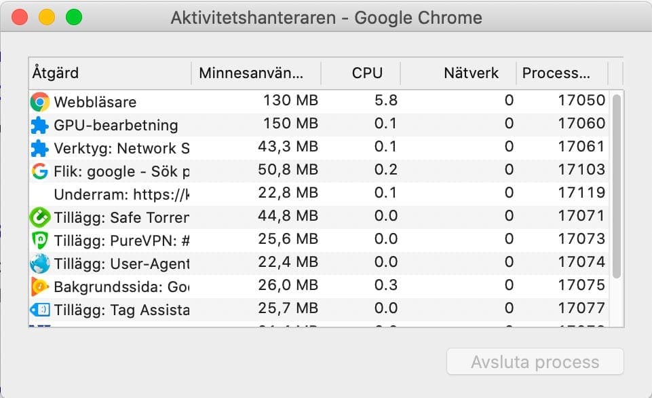Click the Network Service puzzle icon
Image resolution: width=652 pixels, height=398 pixels.
click(40, 148)
